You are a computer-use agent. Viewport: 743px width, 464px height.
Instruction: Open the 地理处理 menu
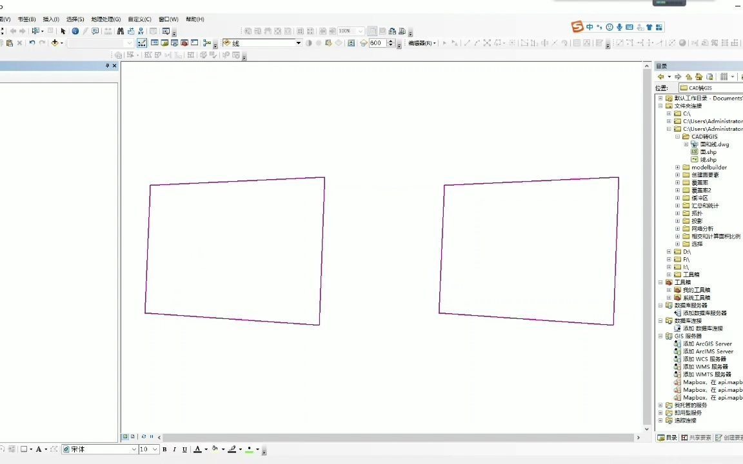(x=105, y=19)
